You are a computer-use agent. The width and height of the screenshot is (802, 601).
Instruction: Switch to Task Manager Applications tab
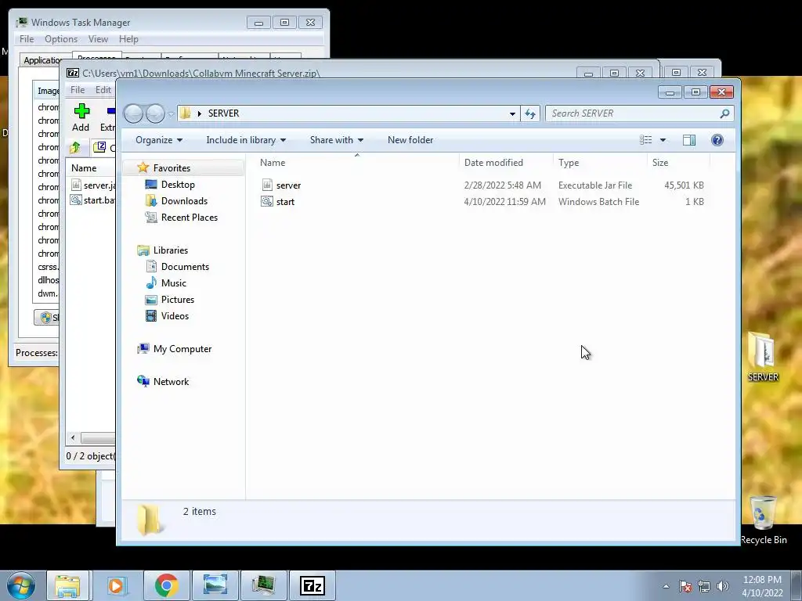tap(43, 60)
